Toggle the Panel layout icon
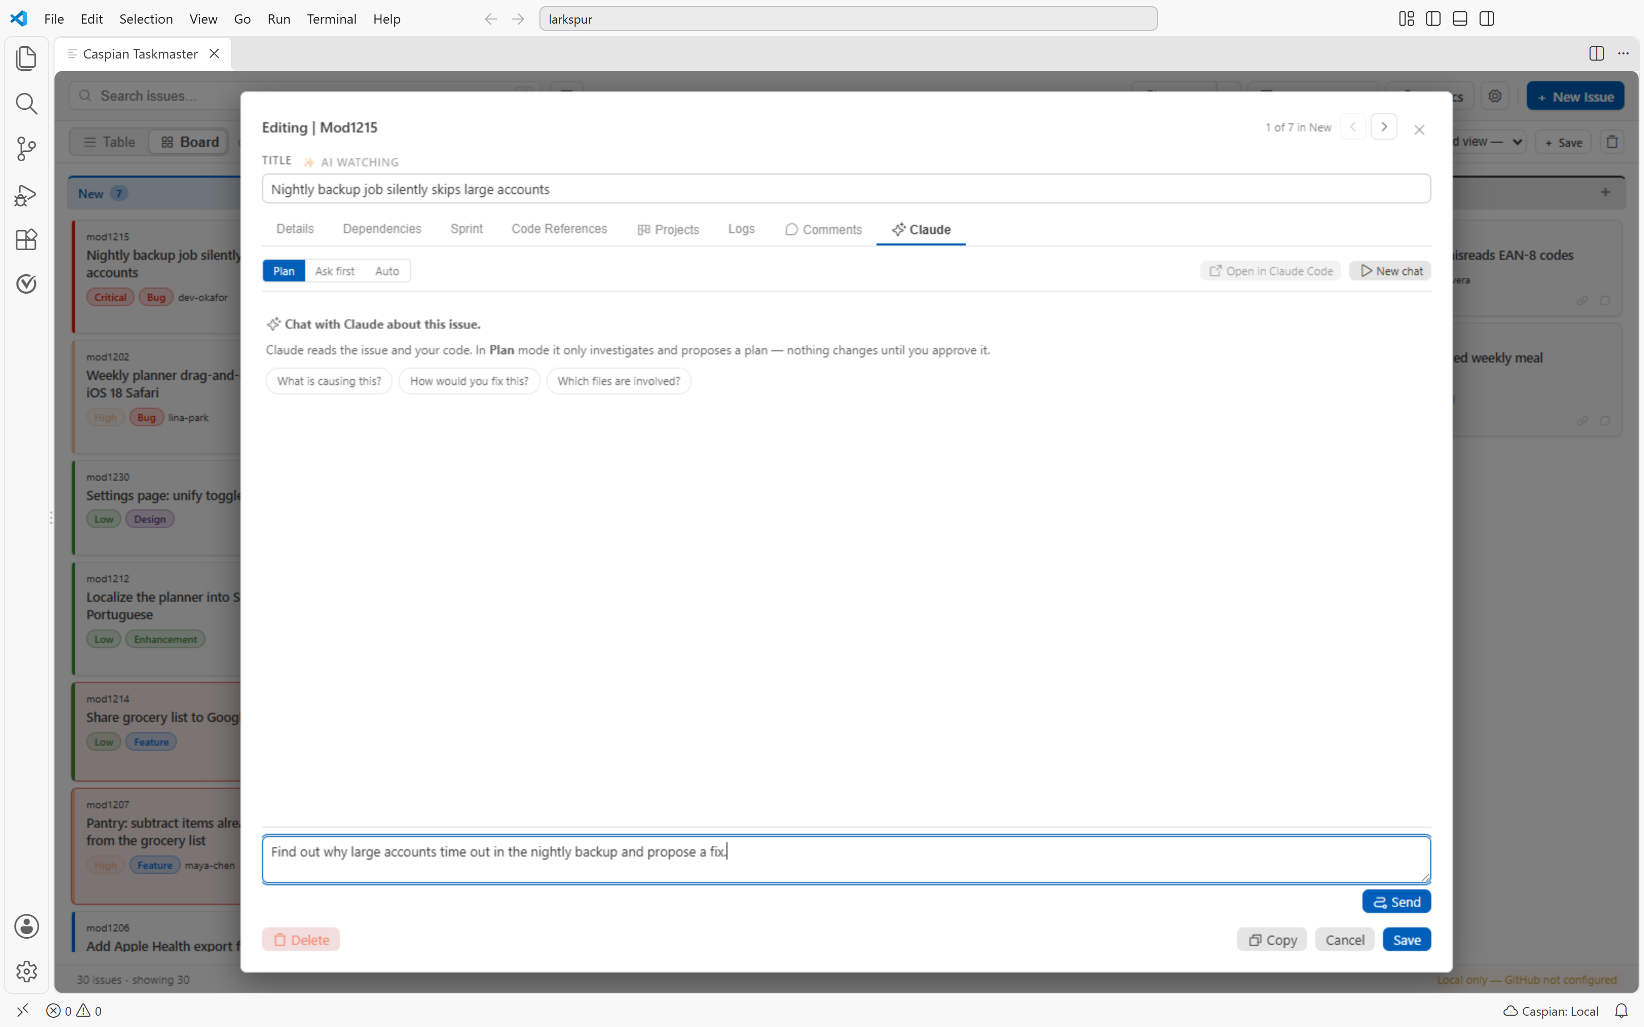This screenshot has height=1027, width=1644. [1460, 18]
